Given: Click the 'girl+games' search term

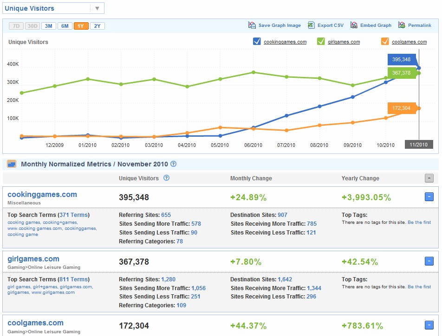Looking at the screenshot, I should tap(45, 287).
